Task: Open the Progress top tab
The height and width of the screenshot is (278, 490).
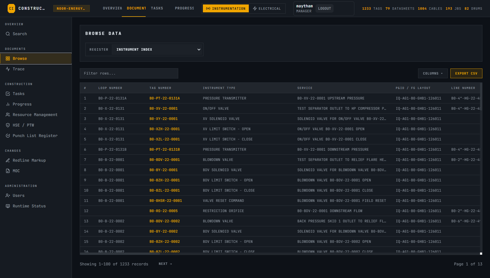Action: click(185, 8)
